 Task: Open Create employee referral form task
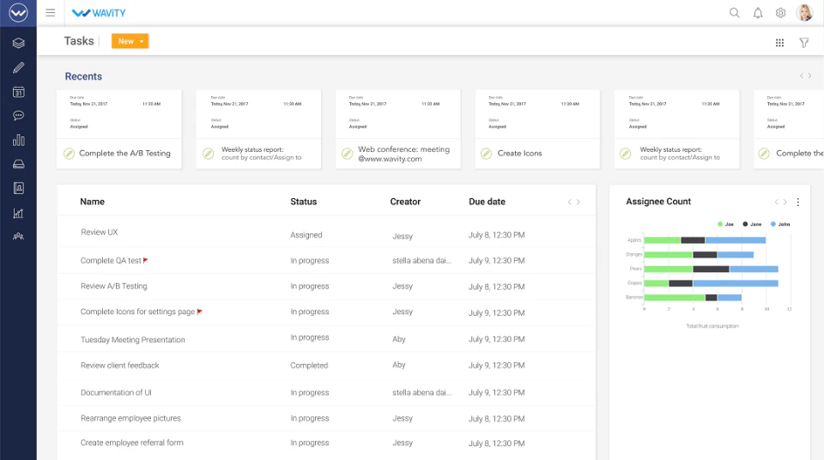(132, 443)
